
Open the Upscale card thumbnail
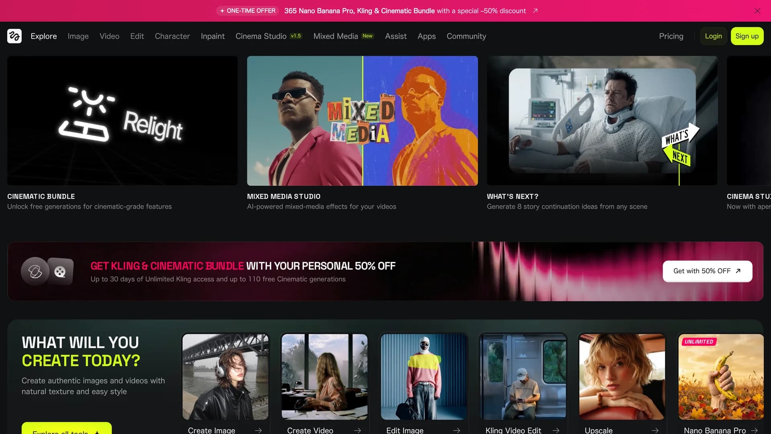(622, 377)
